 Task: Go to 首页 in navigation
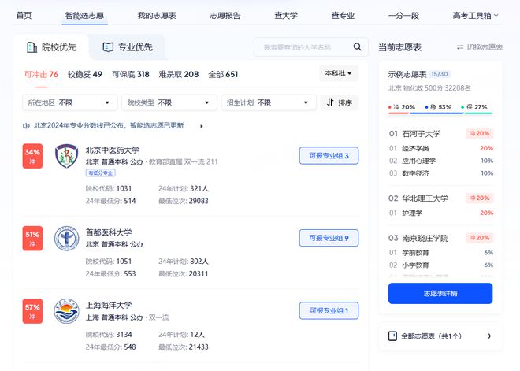click(x=24, y=16)
